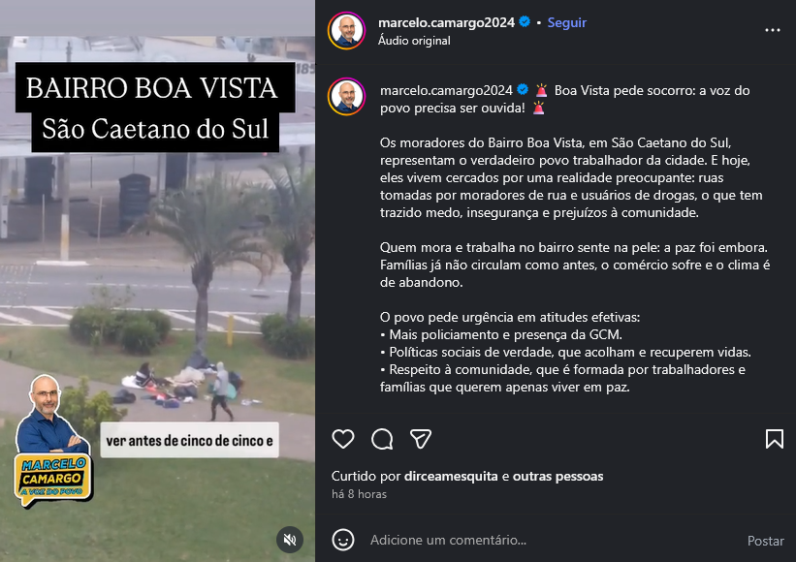Save post with bookmark icon

(x=774, y=439)
